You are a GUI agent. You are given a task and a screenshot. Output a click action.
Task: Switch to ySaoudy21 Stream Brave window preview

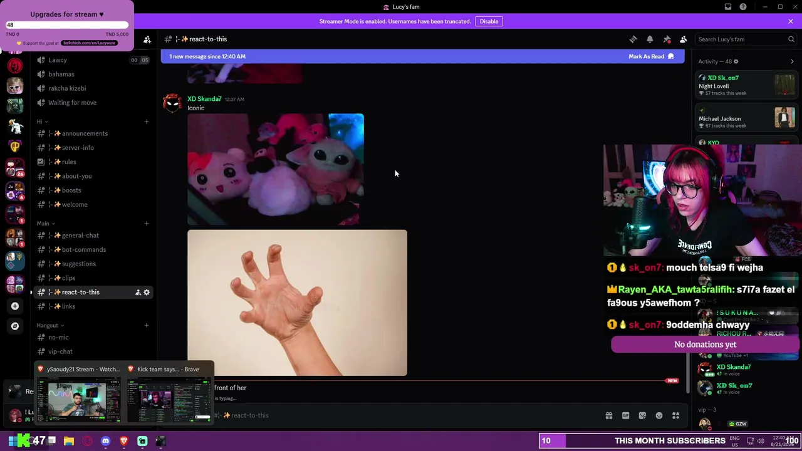click(79, 393)
